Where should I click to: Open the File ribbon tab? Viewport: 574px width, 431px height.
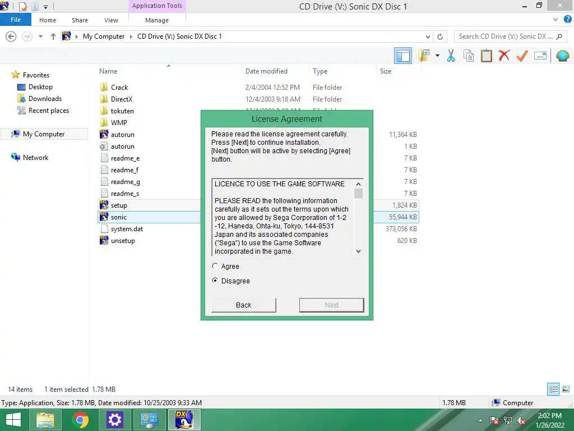click(x=16, y=20)
